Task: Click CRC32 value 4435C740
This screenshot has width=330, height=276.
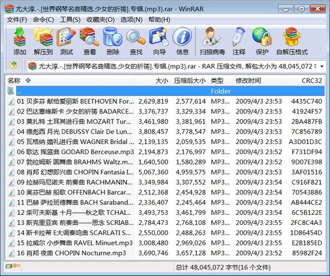Action: (307, 101)
